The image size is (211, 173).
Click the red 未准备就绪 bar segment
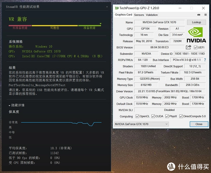(20, 26)
